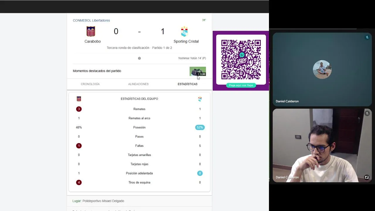Click 'Momentos destacados del partido' text
Image resolution: width=375 pixels, height=211 pixels.
97,71
